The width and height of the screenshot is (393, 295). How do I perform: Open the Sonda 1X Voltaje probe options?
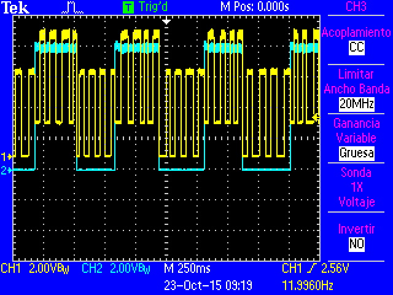point(356,187)
